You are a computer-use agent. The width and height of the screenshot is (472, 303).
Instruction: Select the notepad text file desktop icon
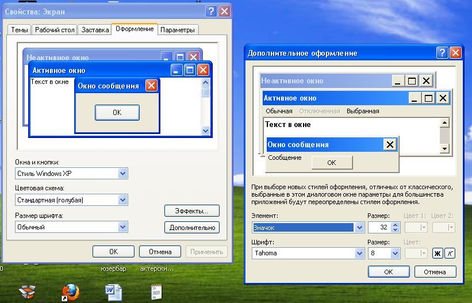point(156,292)
